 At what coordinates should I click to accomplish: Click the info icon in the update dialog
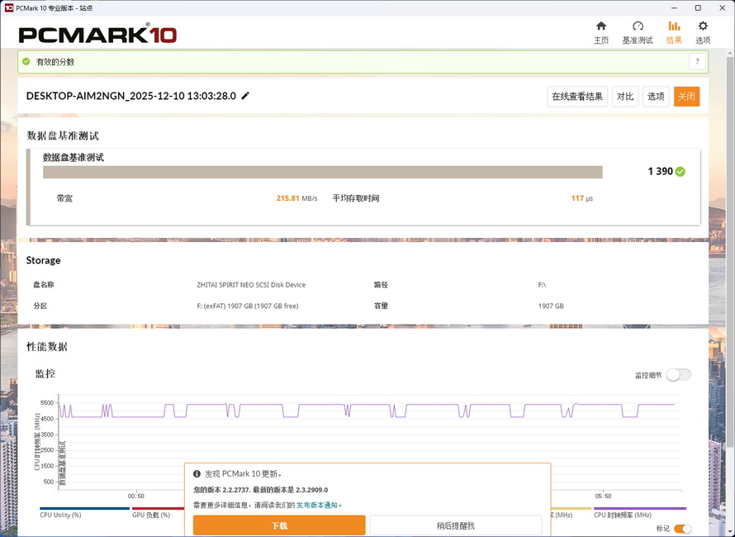197,473
